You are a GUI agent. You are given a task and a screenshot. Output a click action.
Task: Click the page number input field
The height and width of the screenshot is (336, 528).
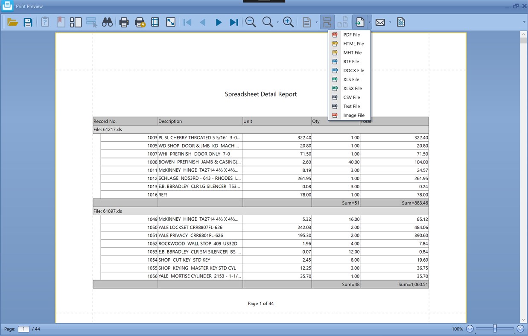23,329
